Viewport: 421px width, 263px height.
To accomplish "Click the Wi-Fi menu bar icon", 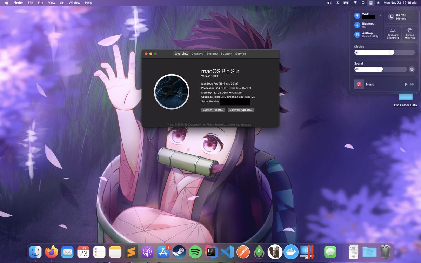I will (355, 3).
